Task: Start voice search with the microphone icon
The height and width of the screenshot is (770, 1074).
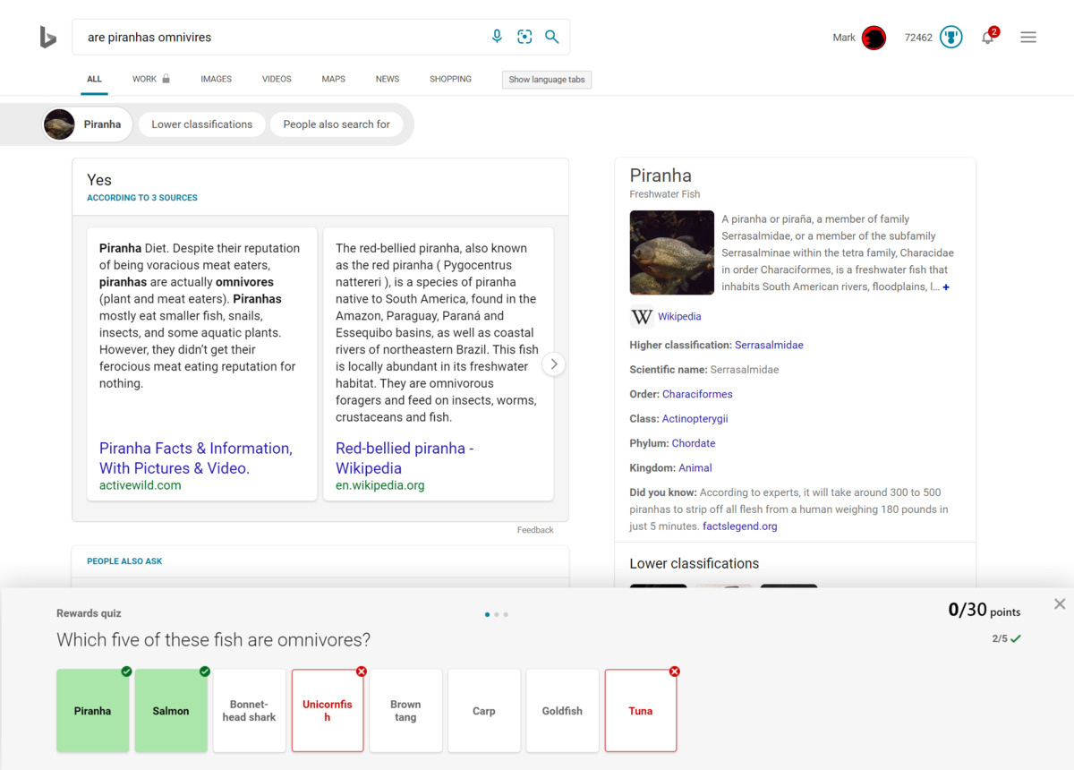Action: click(497, 37)
